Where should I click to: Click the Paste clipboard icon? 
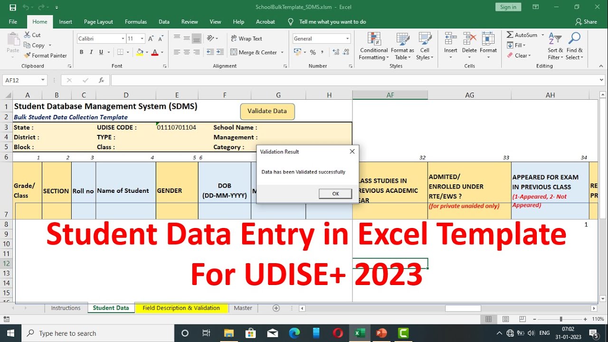click(x=13, y=39)
